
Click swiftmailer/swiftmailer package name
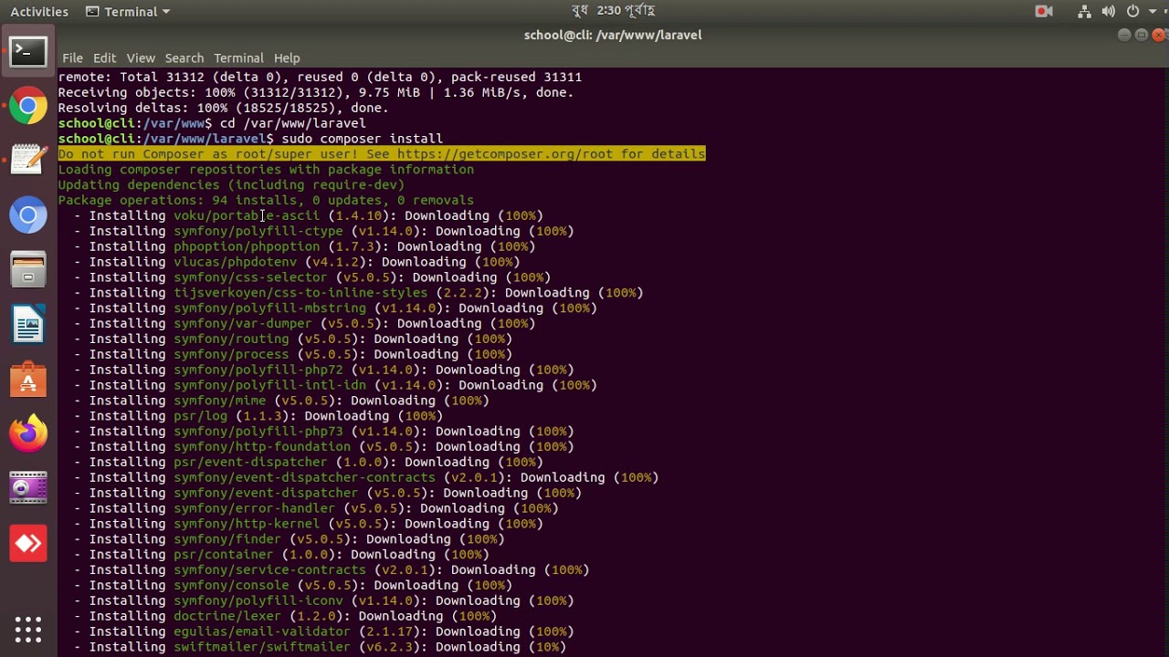pyautogui.click(x=262, y=647)
